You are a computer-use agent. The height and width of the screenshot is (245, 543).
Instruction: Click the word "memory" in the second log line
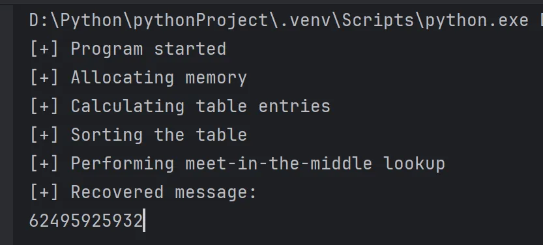(x=216, y=78)
